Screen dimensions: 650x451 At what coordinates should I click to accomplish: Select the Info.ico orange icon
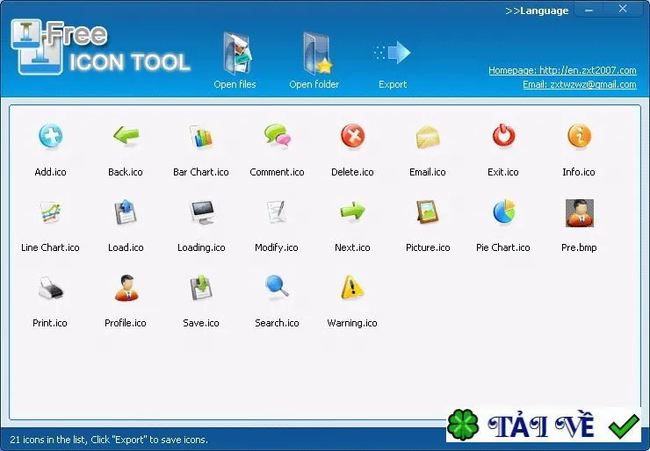(579, 136)
